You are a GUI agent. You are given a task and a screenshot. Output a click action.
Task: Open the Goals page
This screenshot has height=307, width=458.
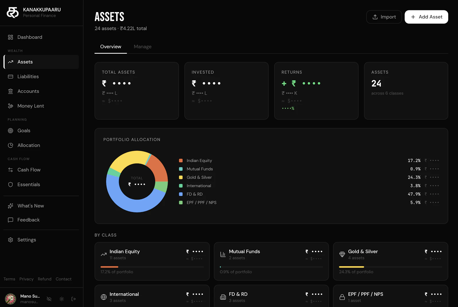point(41,131)
